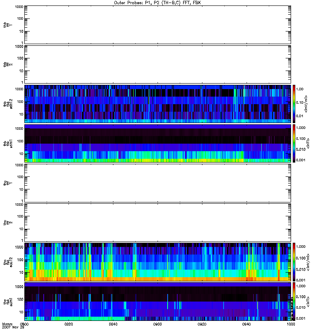Click the 0920 time axis label
The width and height of the screenshot is (315, 336).
[202, 324]
